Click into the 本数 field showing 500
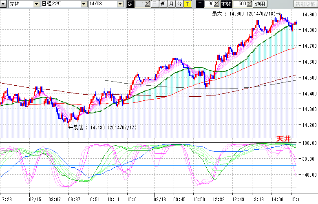318x204 pixels. 241,4
